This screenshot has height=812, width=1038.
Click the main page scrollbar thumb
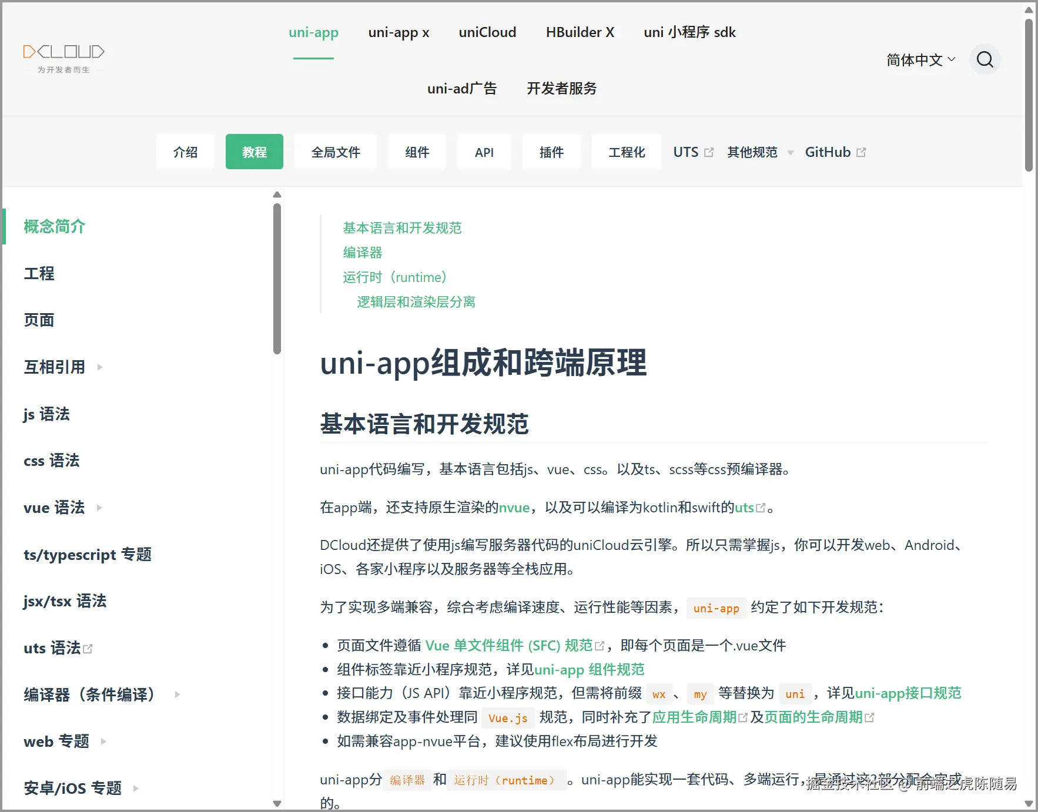(x=1029, y=95)
